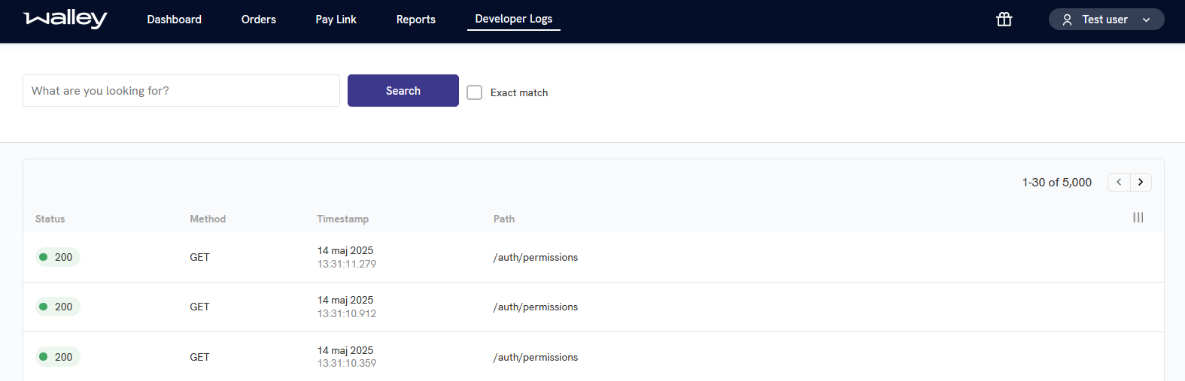The image size is (1185, 381).
Task: Open the gift box icon
Action: [x=1004, y=20]
